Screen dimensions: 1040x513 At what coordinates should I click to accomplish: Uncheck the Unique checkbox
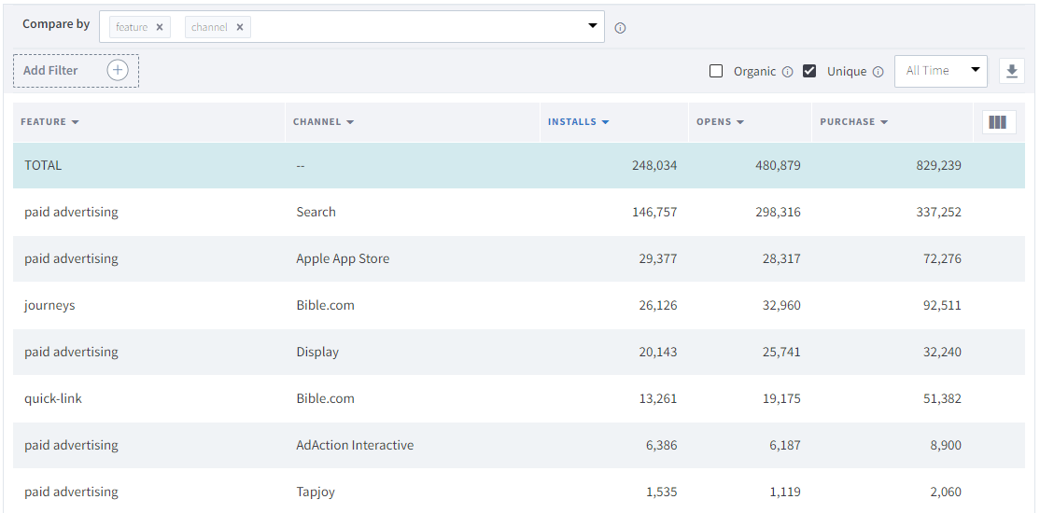(809, 71)
